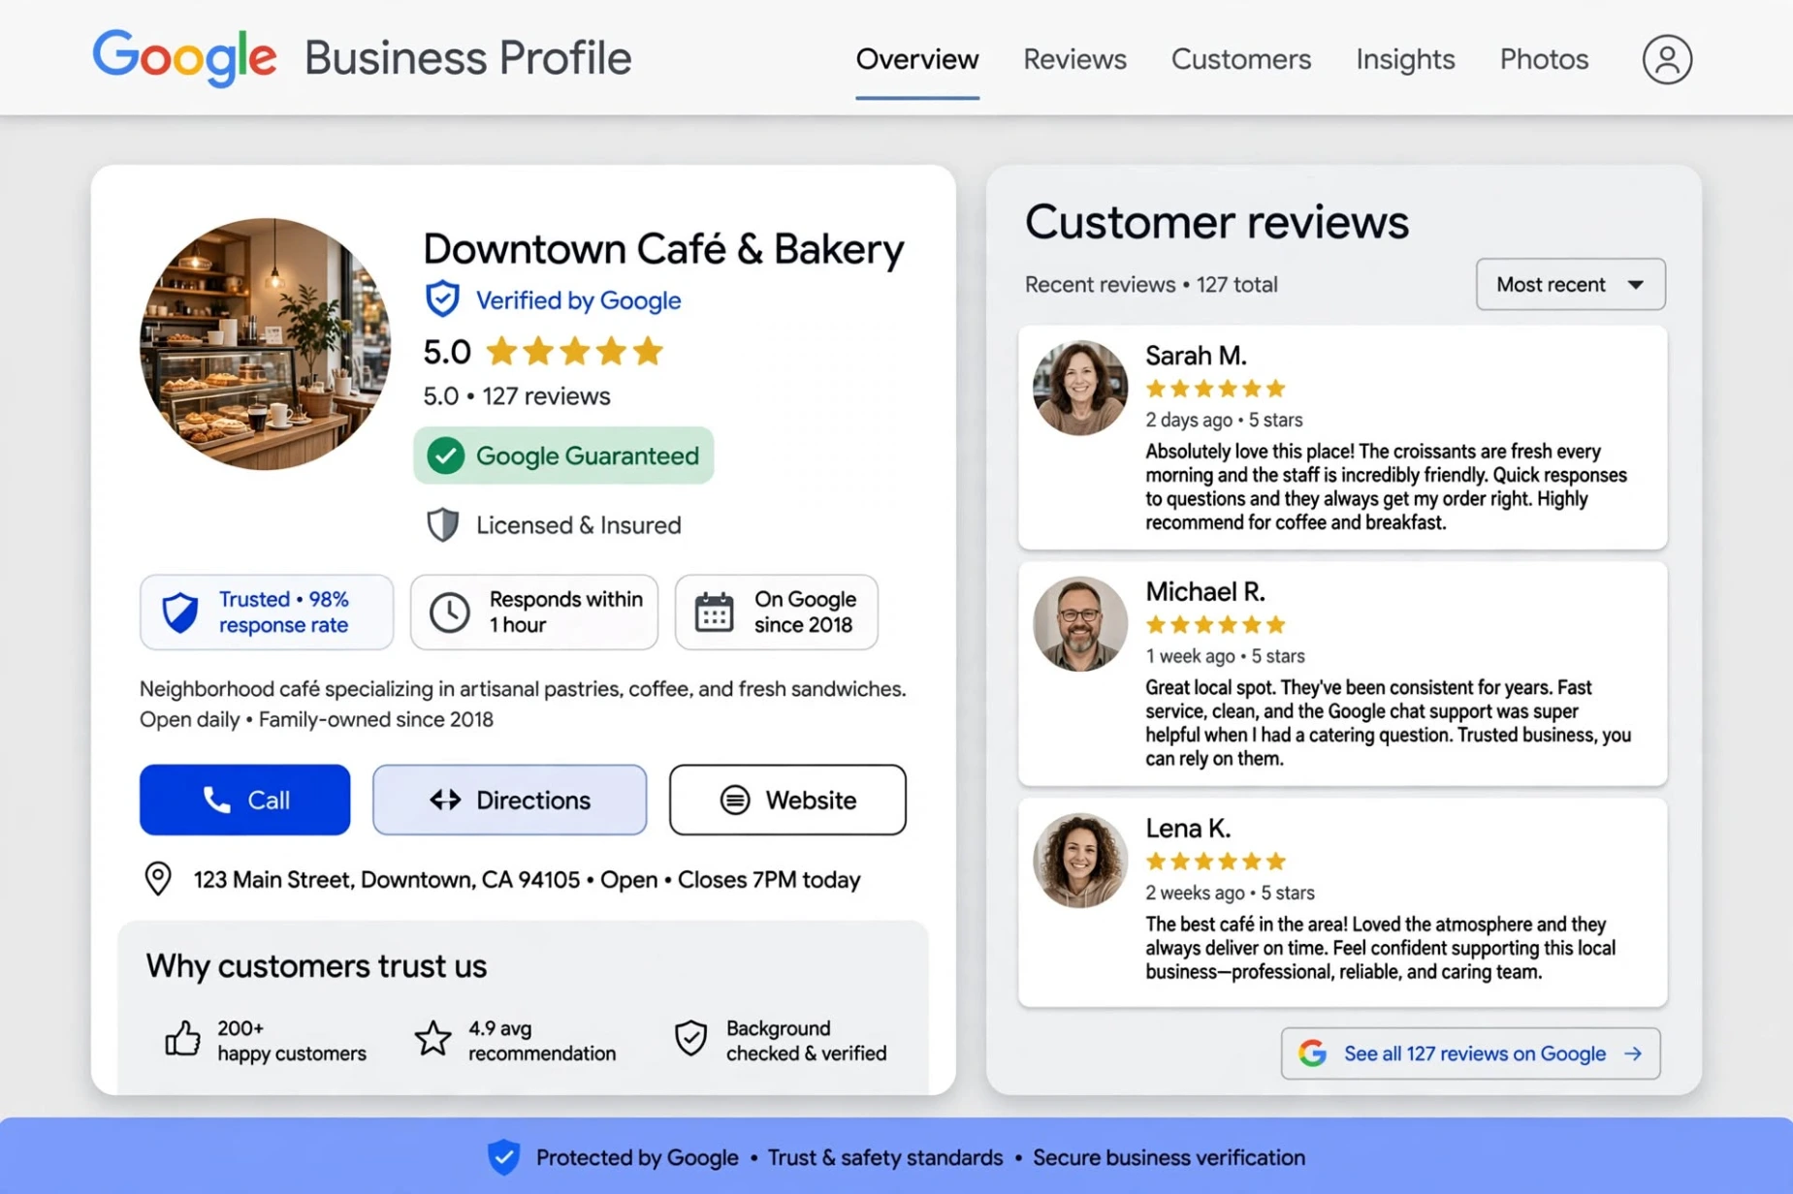Click the Downtown Café & Bakery title
The height and width of the screenshot is (1194, 1793).
tap(663, 249)
